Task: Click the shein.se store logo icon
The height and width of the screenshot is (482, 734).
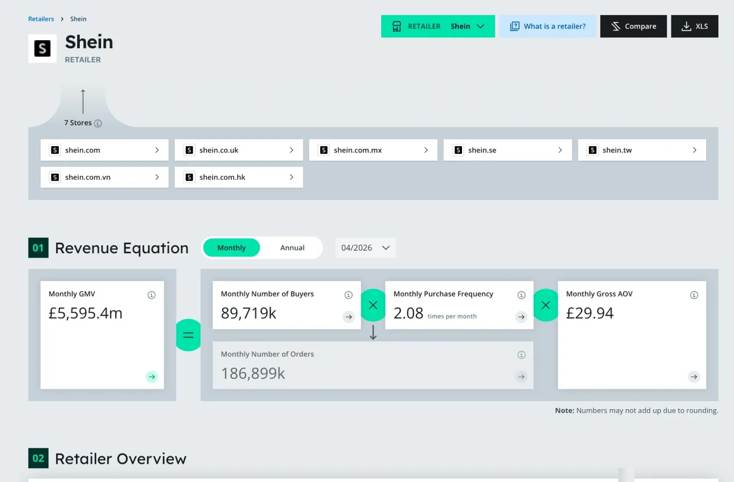Action: pyautogui.click(x=458, y=150)
